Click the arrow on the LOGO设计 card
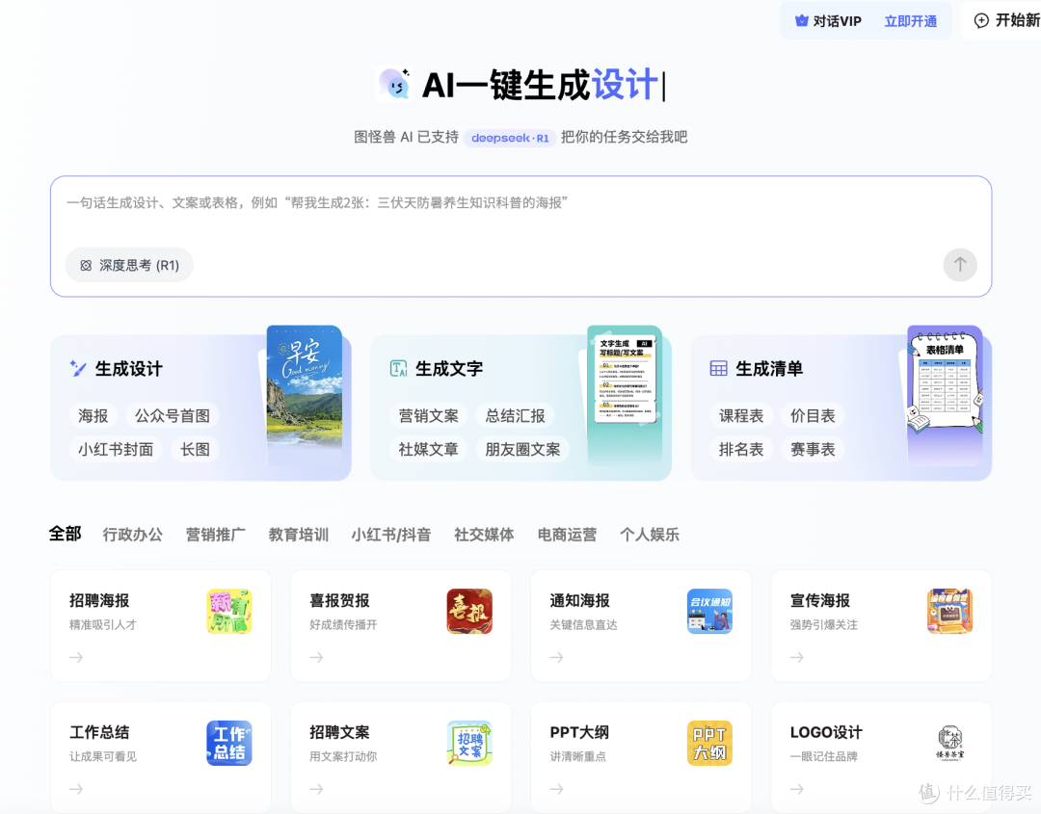This screenshot has width=1041, height=814. point(797,789)
